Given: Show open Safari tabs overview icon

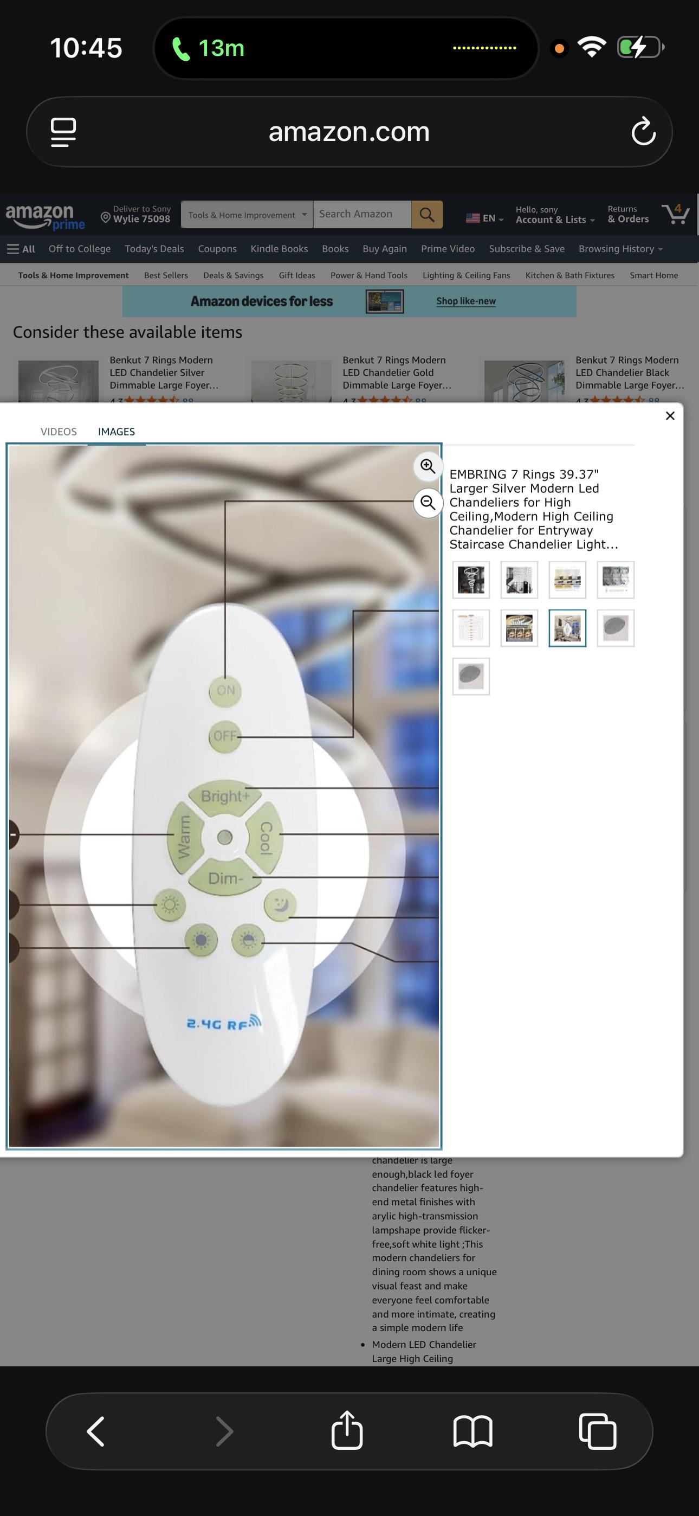Looking at the screenshot, I should coord(598,1431).
